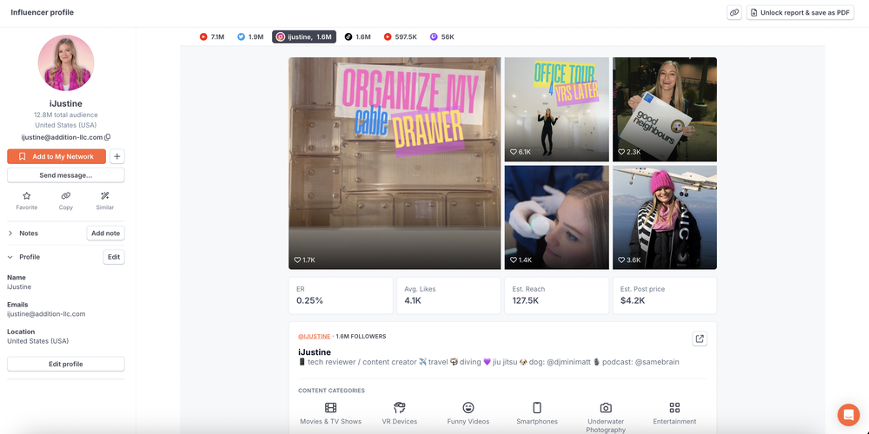Open the good neighbours post thumbnail
Viewport: 869px width, 434px height.
click(665, 109)
